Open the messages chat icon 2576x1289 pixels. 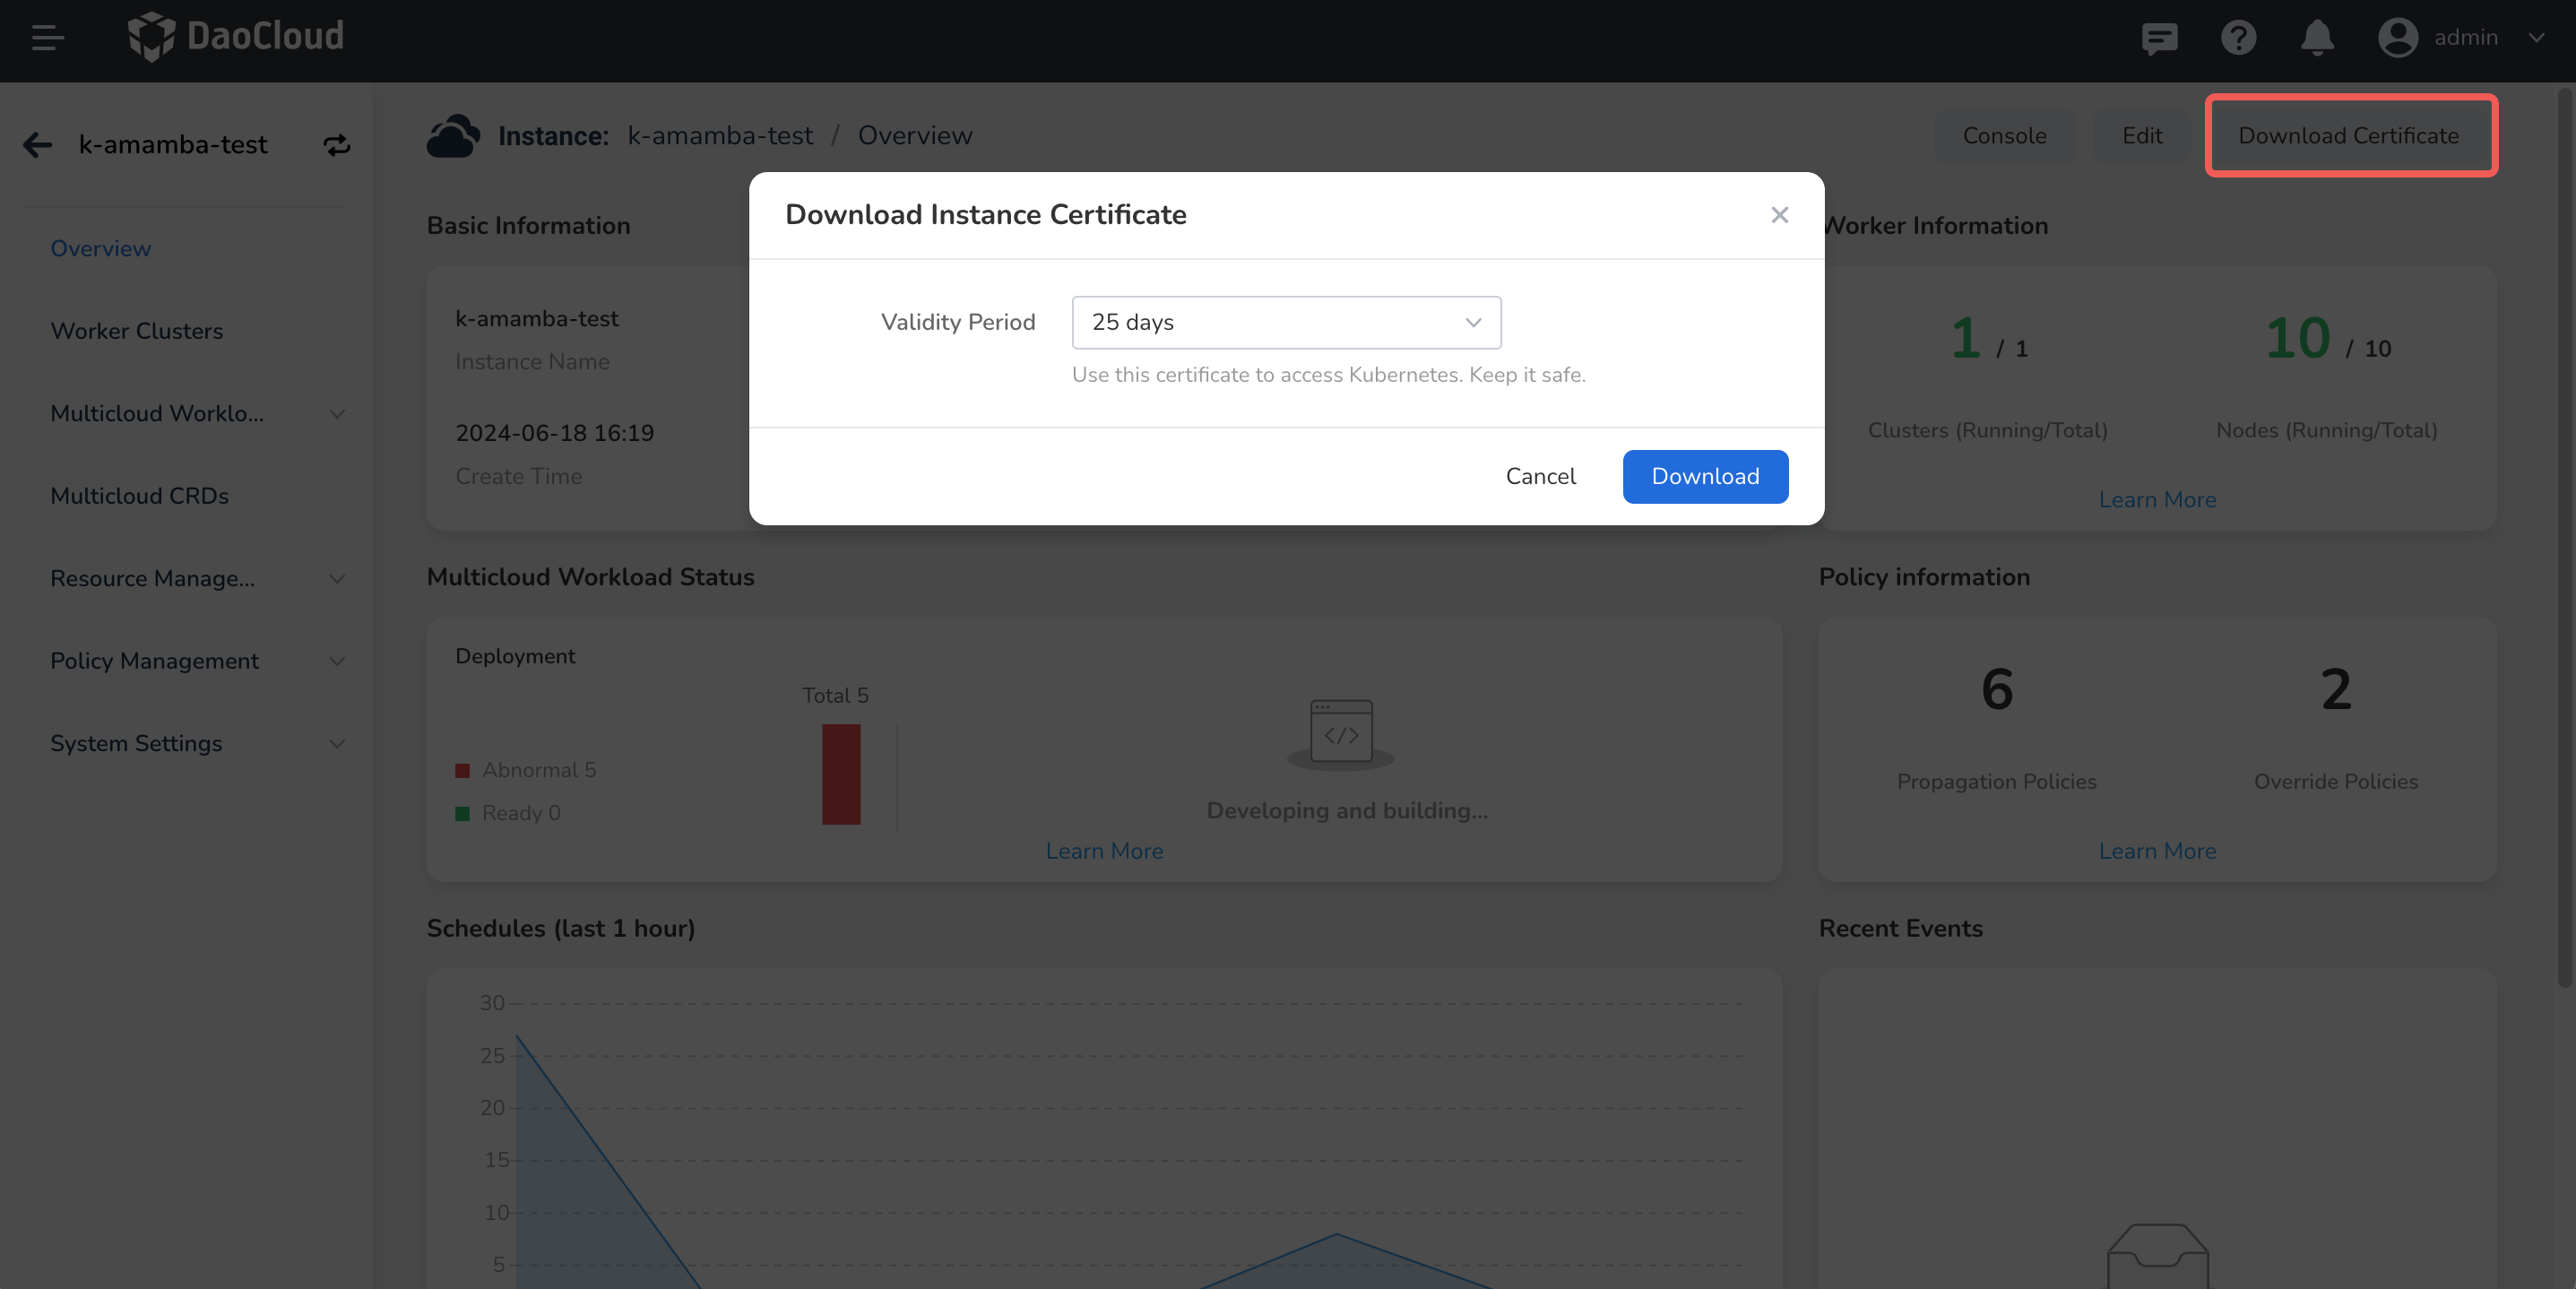pyautogui.click(x=2159, y=38)
